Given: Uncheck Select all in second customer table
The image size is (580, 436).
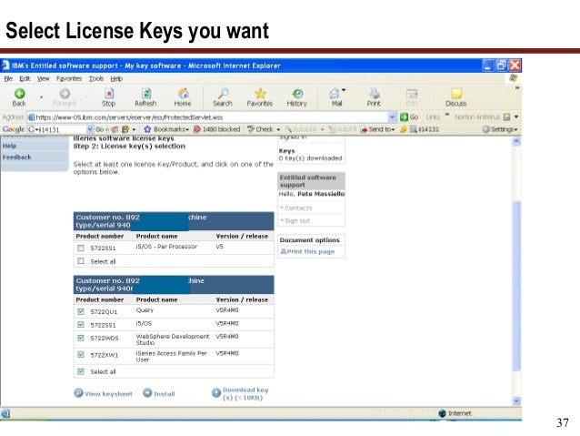Looking at the screenshot, I should click(81, 371).
